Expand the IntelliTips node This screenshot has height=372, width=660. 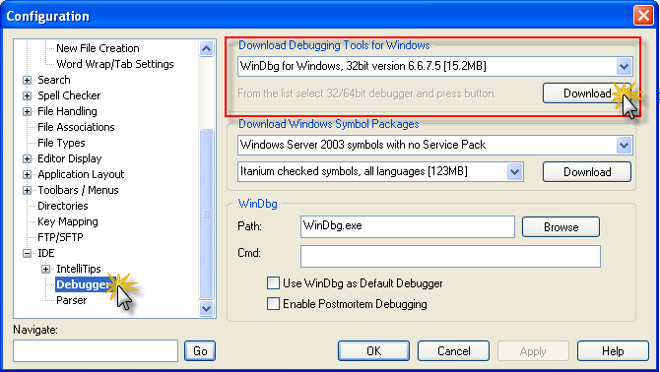pos(46,269)
